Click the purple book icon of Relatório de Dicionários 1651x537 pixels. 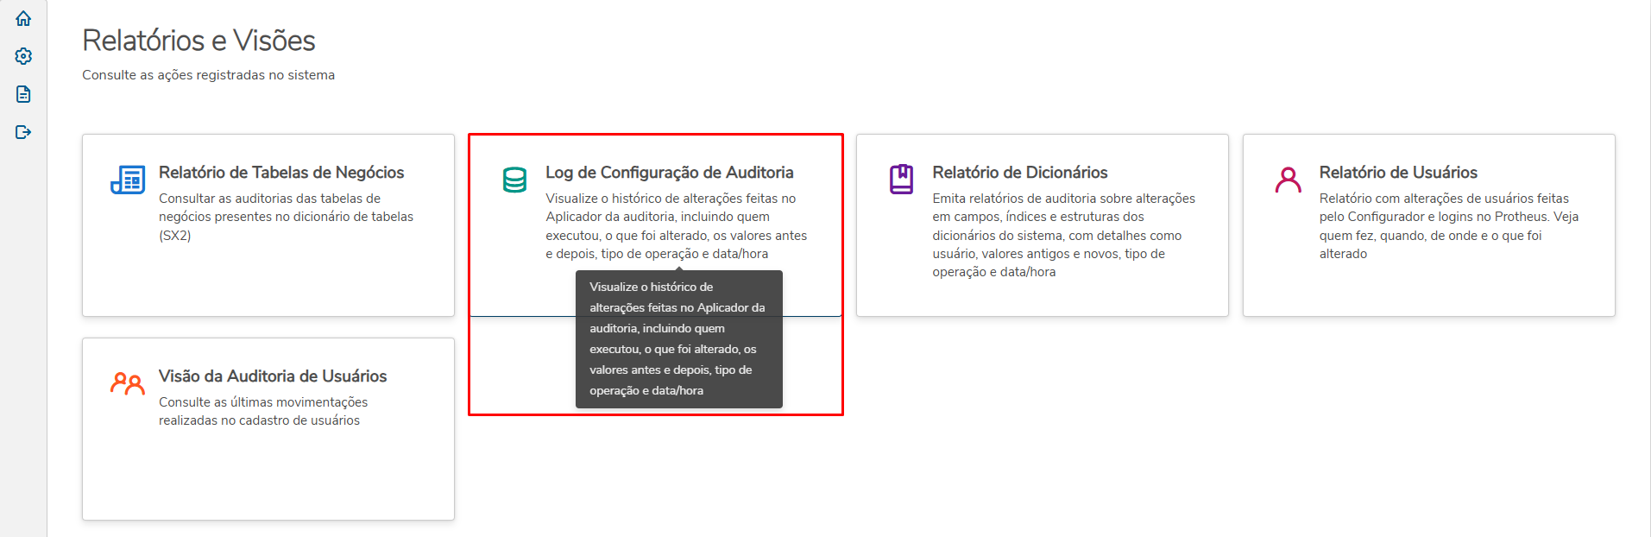[x=901, y=180]
